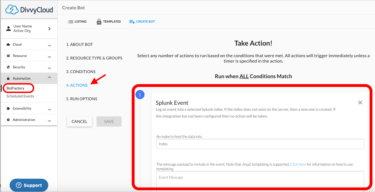Screen dimensions: 375x192
Task: Expand the Cloud menu chevron
Action: (49, 45)
